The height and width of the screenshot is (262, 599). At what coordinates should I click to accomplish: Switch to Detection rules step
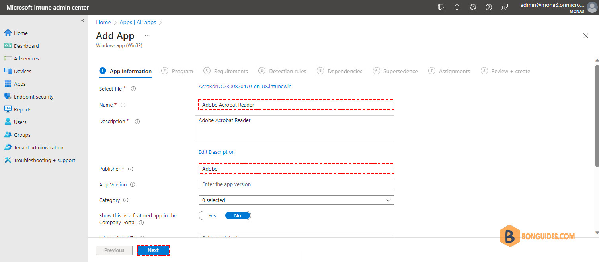click(282, 71)
